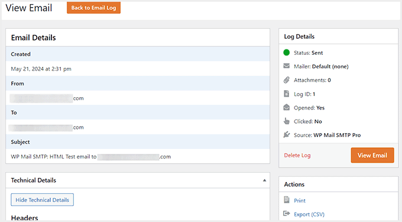
Task: Print the email log via Print link
Action: (x=300, y=201)
